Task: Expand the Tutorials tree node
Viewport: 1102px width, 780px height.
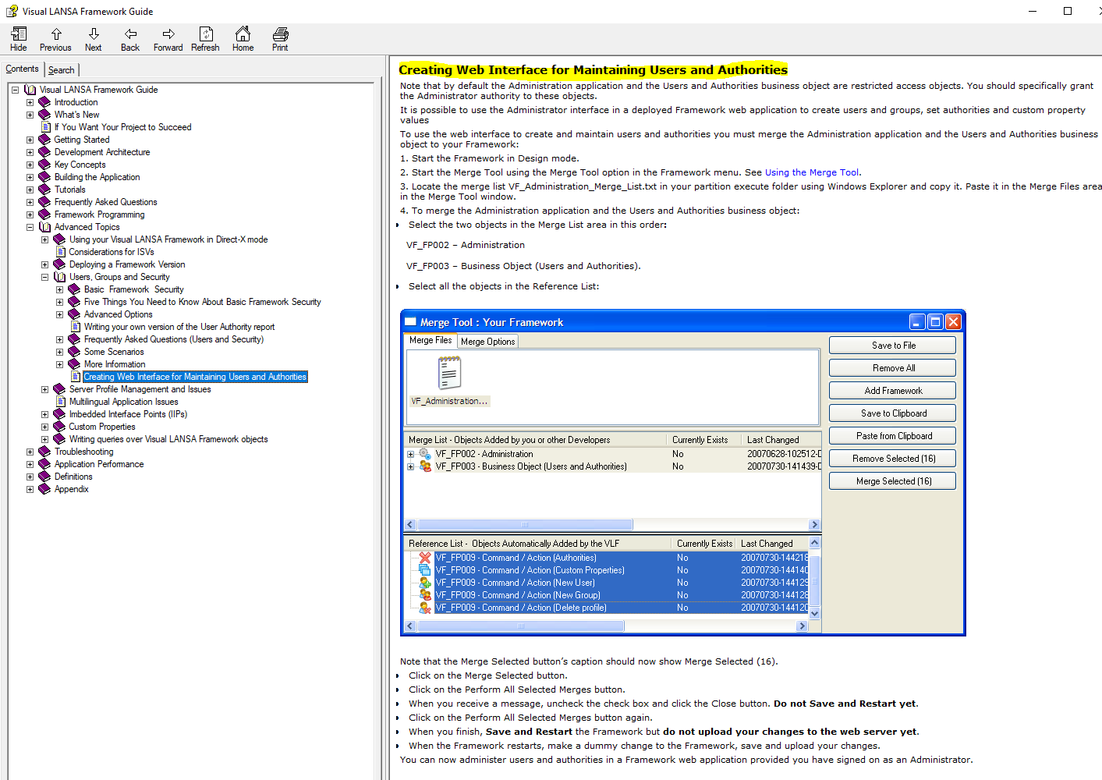Action: (30, 190)
